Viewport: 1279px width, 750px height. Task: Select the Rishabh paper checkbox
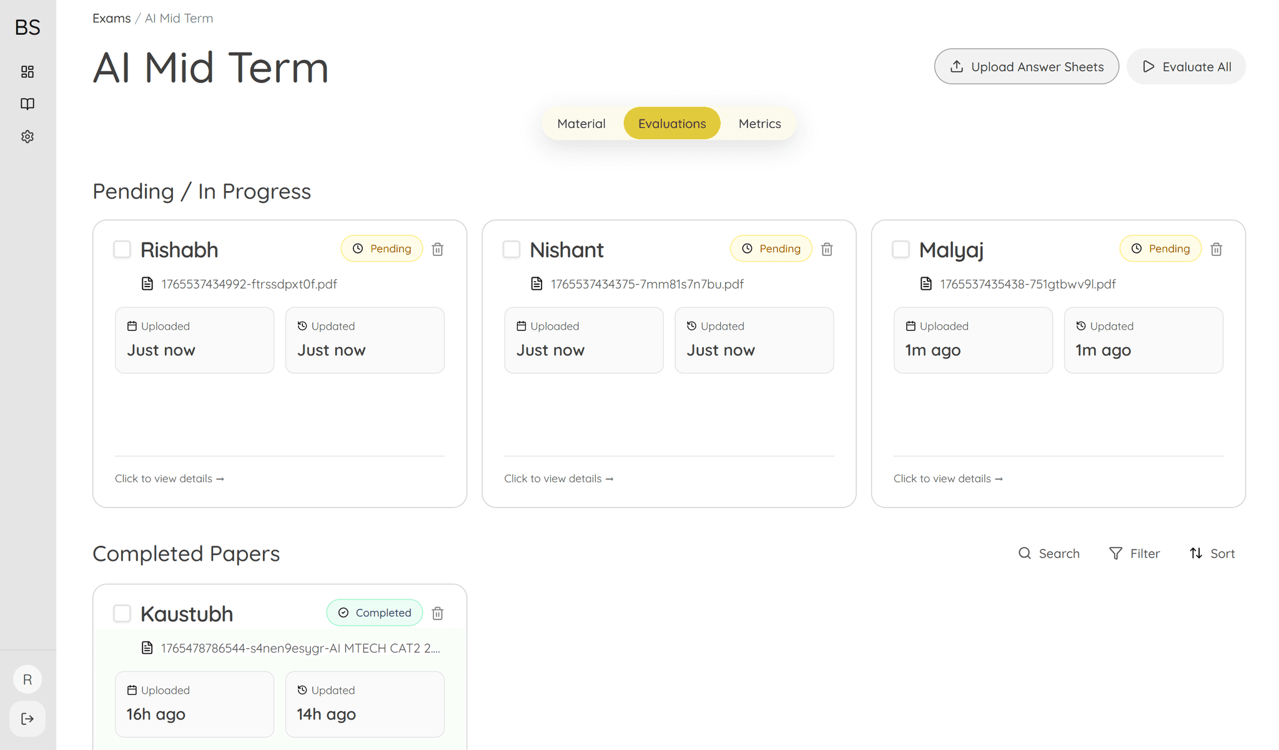pyautogui.click(x=122, y=249)
